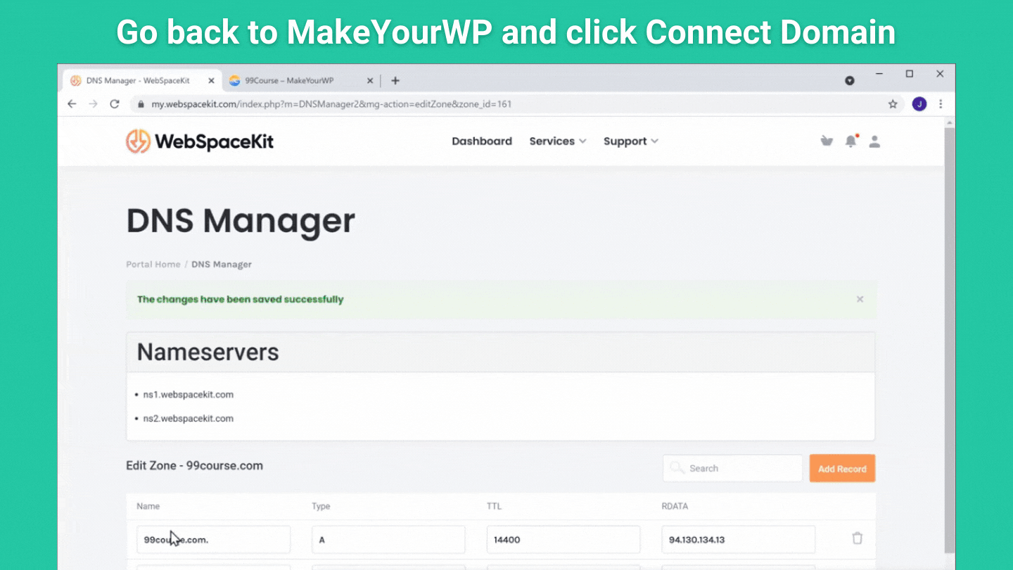
Task: Click the TTL field showing 14400
Action: pos(563,540)
